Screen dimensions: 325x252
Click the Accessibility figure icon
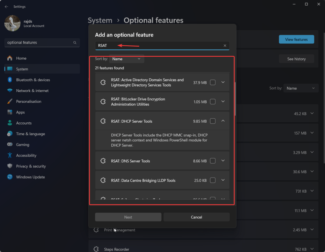(10, 155)
